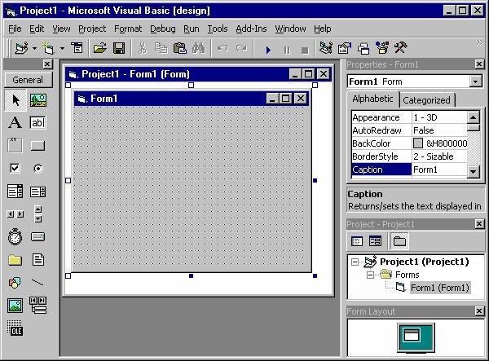Select the ComboBox control tool
The image size is (489, 361).
(x=15, y=192)
